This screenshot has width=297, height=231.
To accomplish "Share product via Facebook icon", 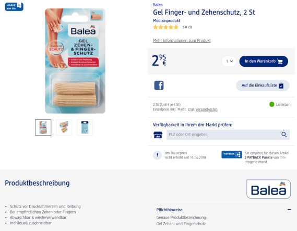I will 159,86.
